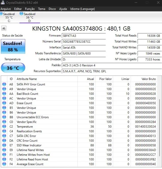Click the previous disk arrow button
This screenshot has height=169, width=162.
[x=4, y=28]
